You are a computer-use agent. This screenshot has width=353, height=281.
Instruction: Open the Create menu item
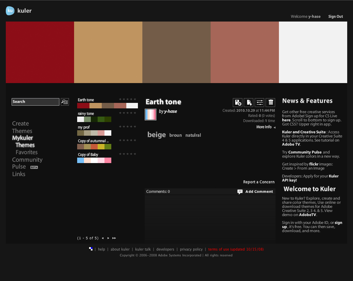tap(20, 123)
